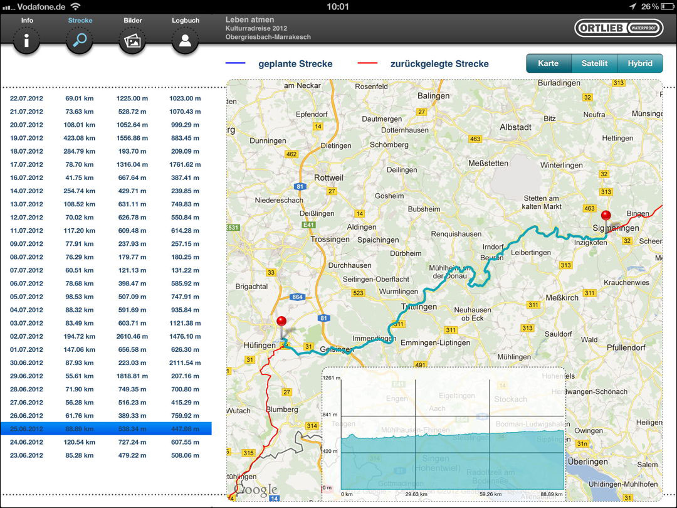The height and width of the screenshot is (508, 677).
Task: Tap the Bilder tab label
Action: pyautogui.click(x=132, y=20)
